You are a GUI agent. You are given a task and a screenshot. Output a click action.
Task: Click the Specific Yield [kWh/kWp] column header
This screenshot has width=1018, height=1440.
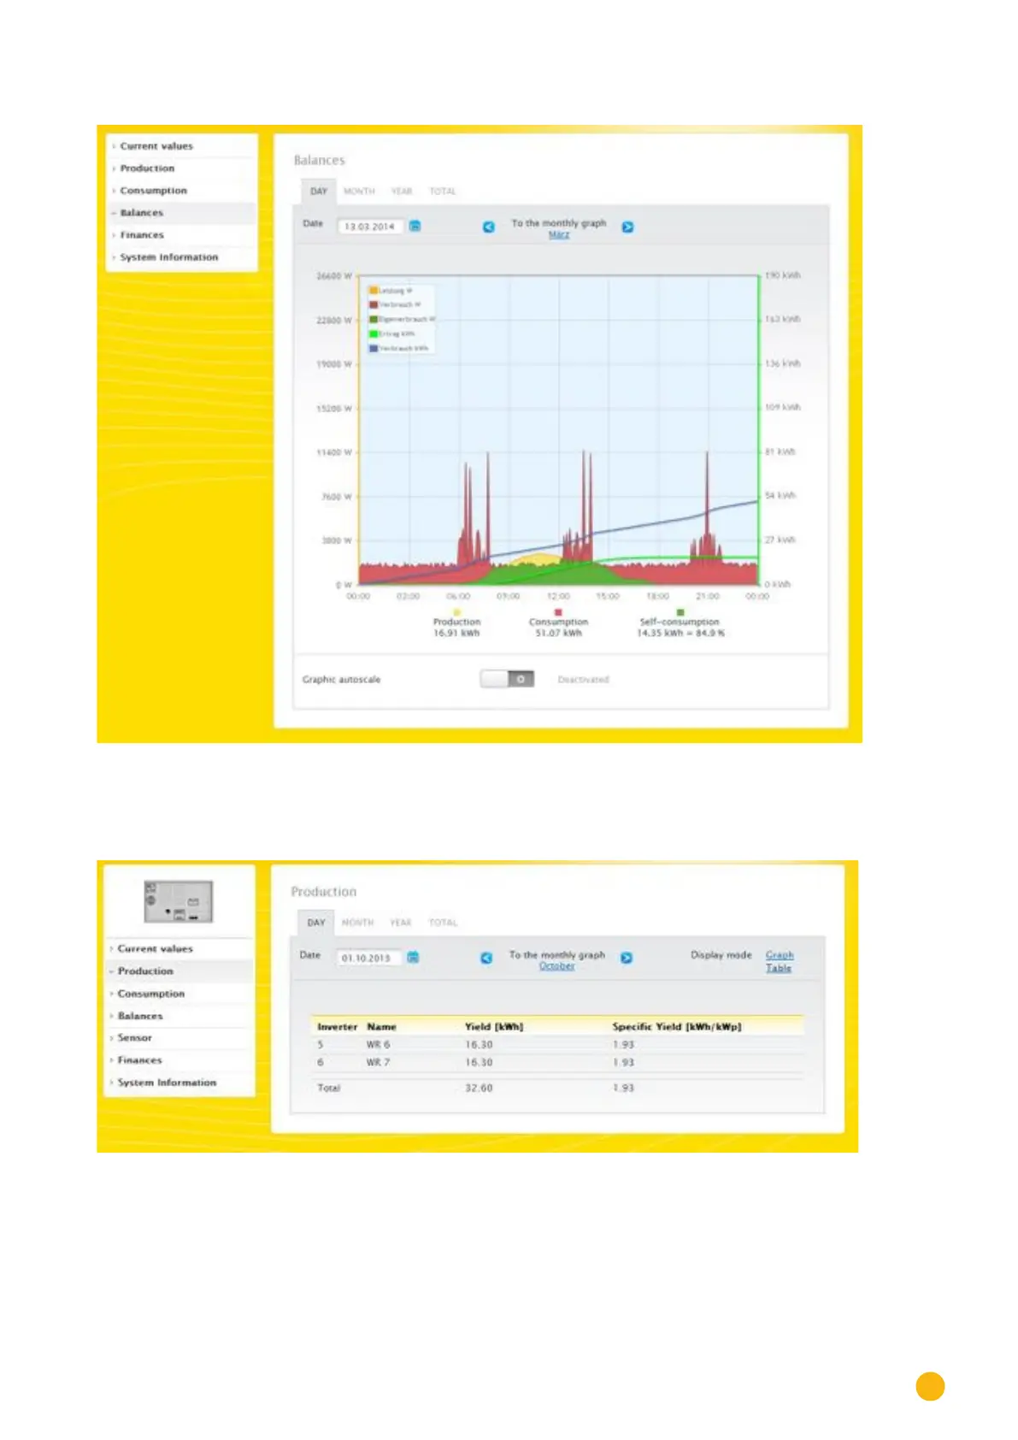pos(677,1027)
